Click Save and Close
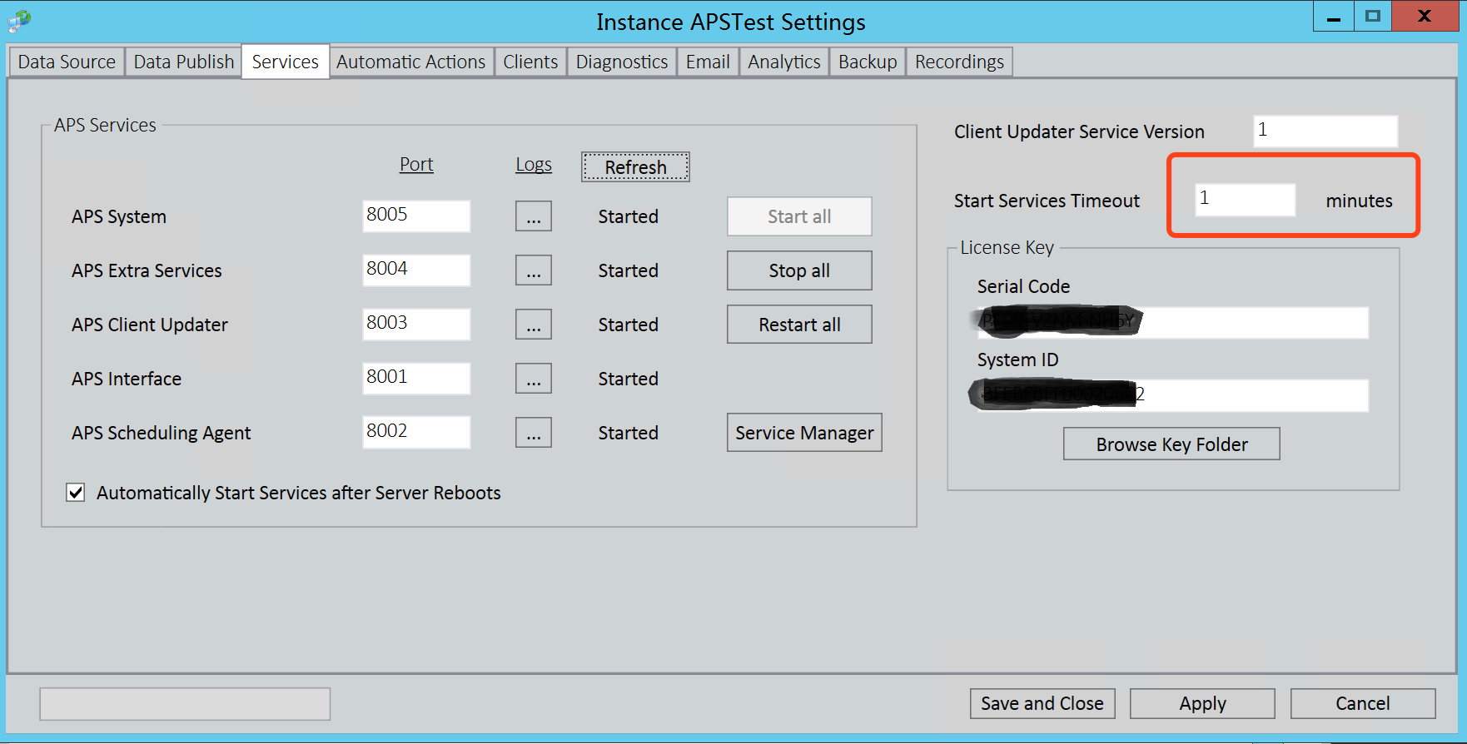Viewport: 1467px width, 744px height. click(x=1042, y=703)
